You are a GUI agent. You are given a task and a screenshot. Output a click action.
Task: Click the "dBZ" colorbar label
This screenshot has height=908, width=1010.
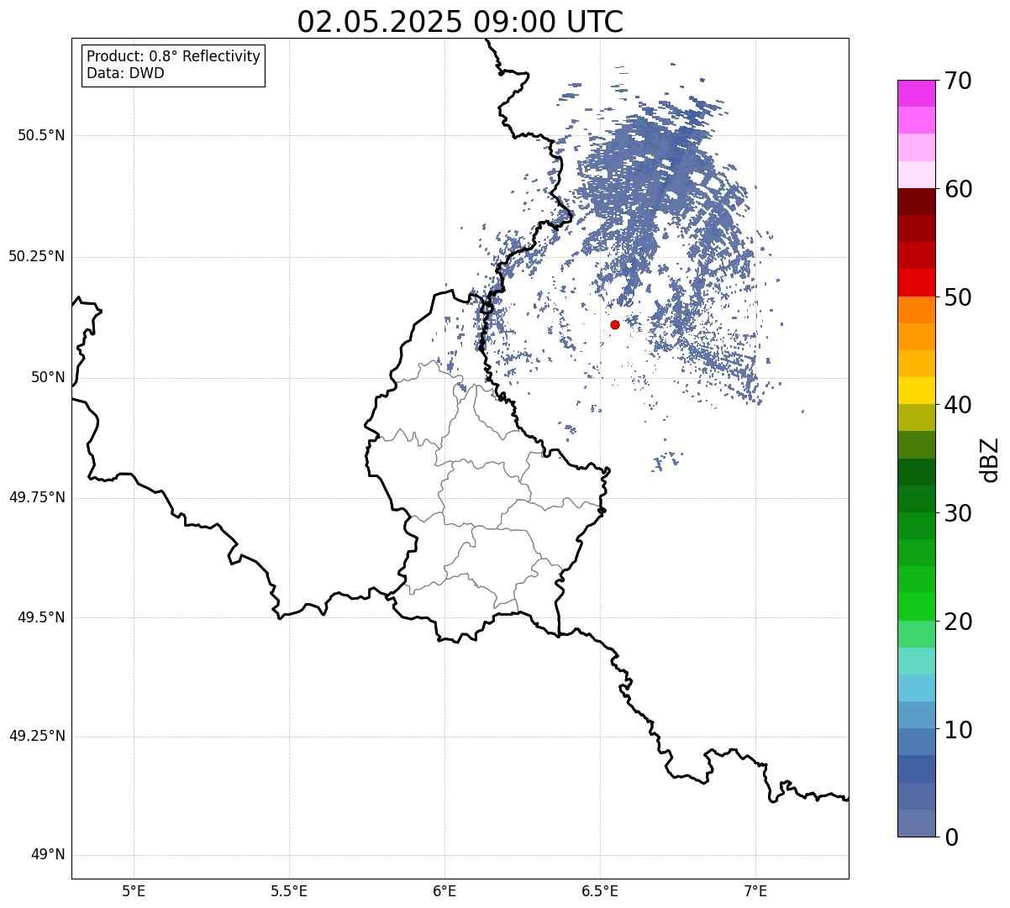click(x=990, y=459)
